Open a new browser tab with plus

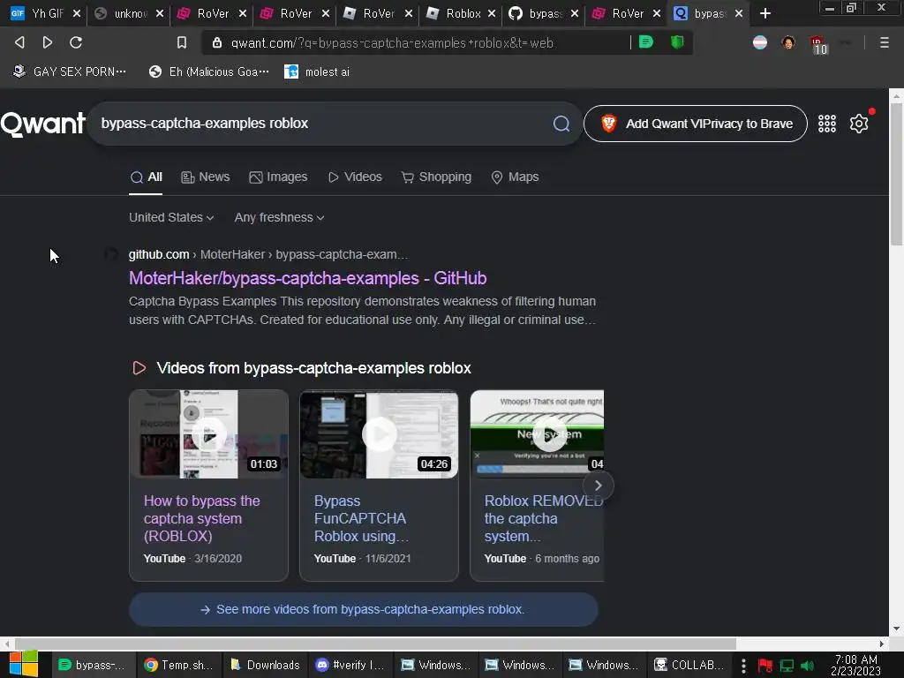(765, 13)
